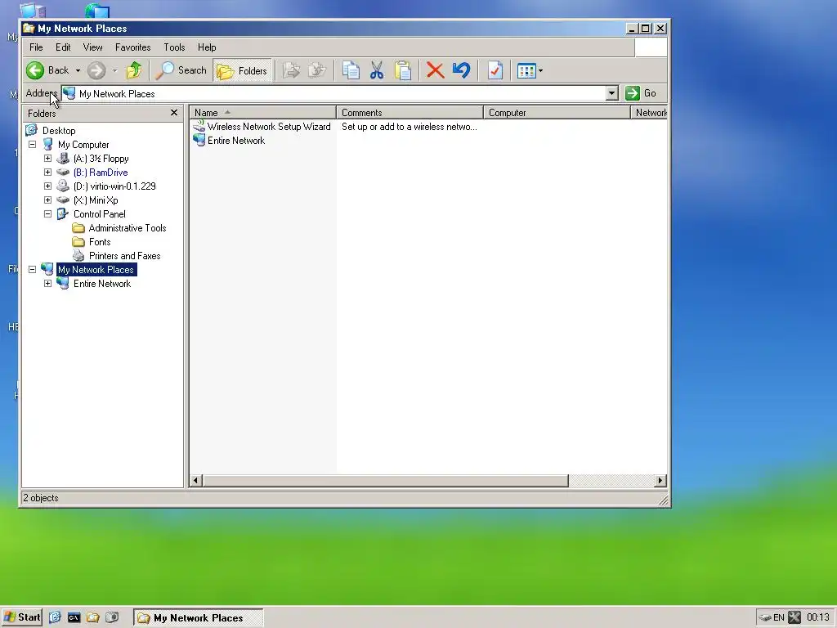Open the Edit menu
The height and width of the screenshot is (628, 837).
(x=63, y=47)
